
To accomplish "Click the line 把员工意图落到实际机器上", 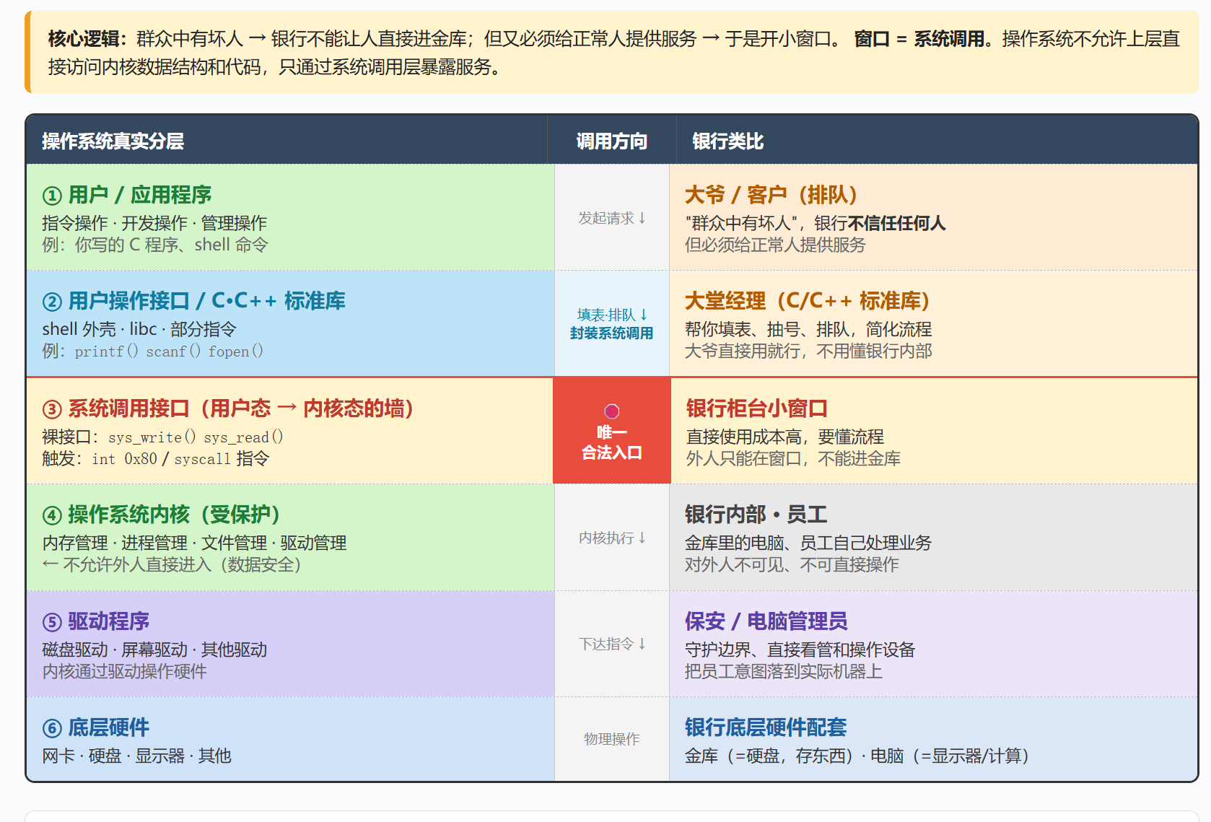I will click(784, 671).
